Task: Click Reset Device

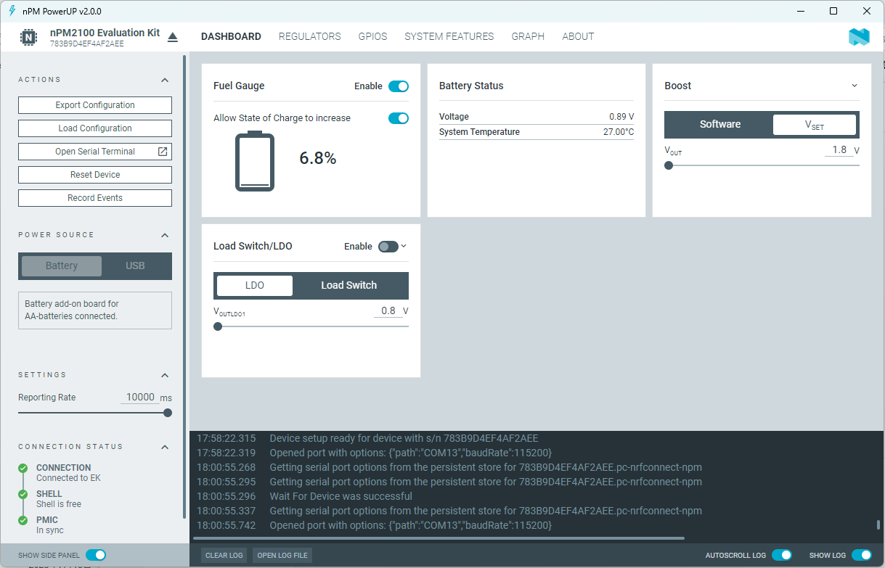Action: (x=95, y=175)
